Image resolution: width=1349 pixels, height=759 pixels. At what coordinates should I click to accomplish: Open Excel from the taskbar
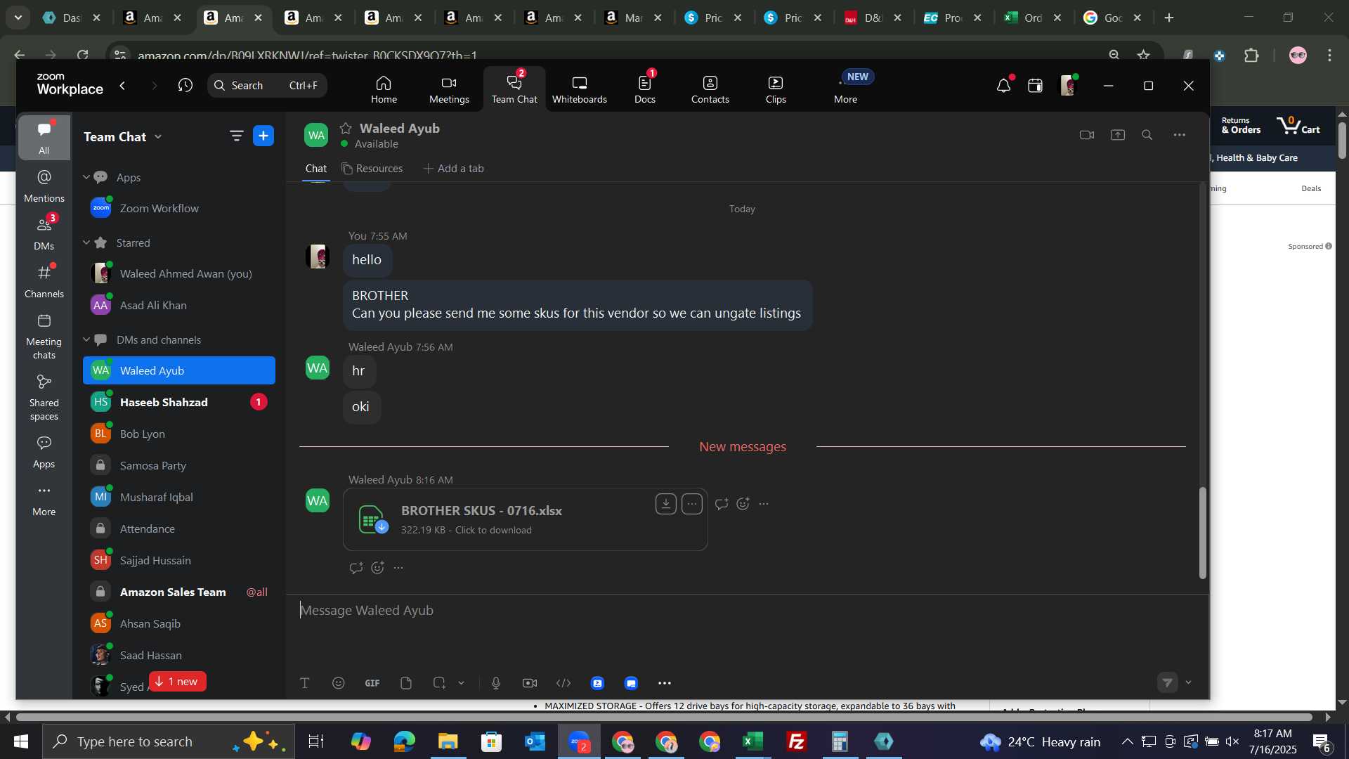click(x=753, y=741)
